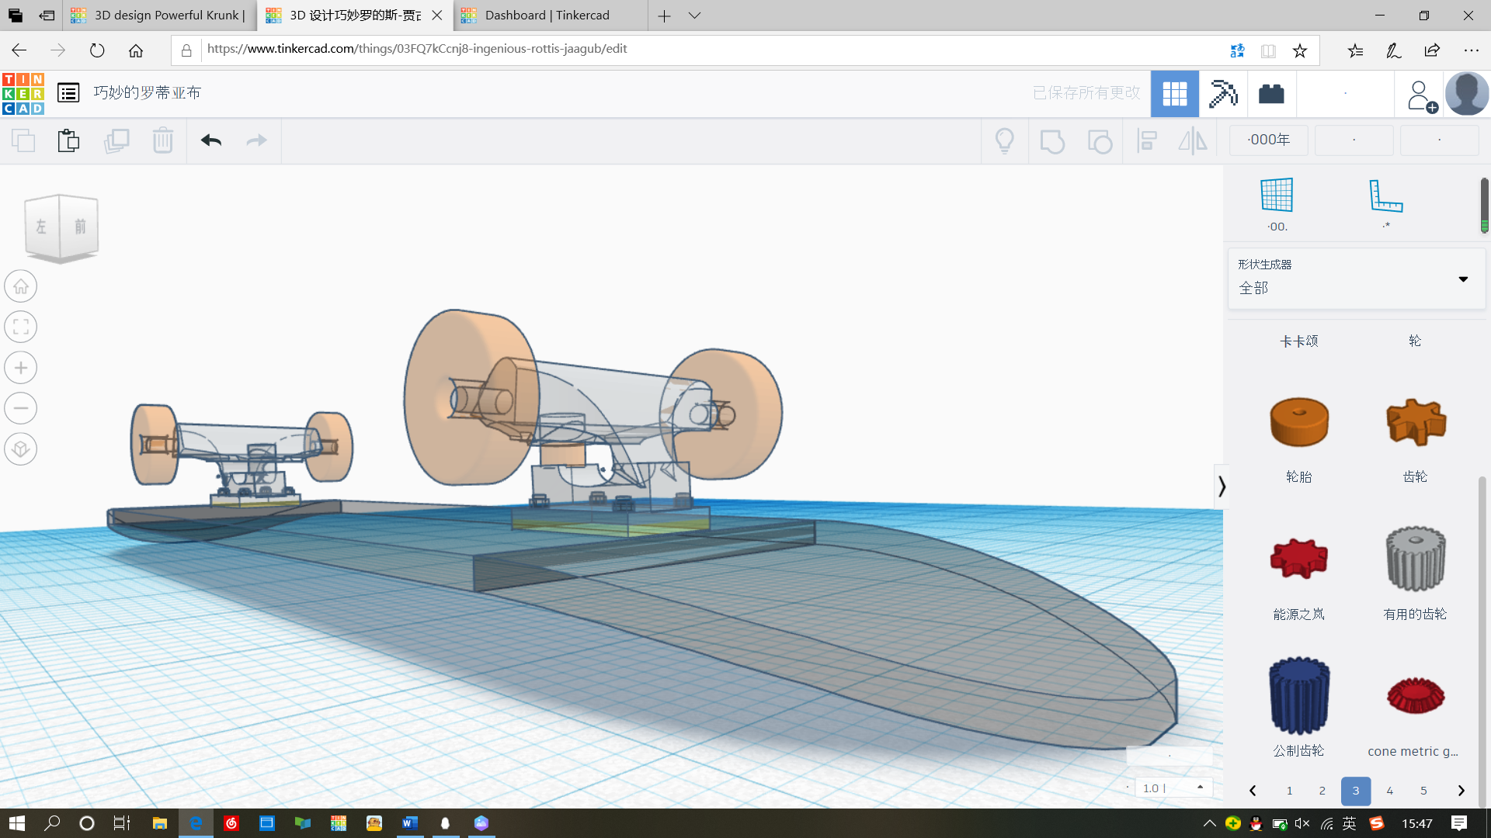
Task: Click the Duplicate tool icon
Action: click(x=116, y=140)
